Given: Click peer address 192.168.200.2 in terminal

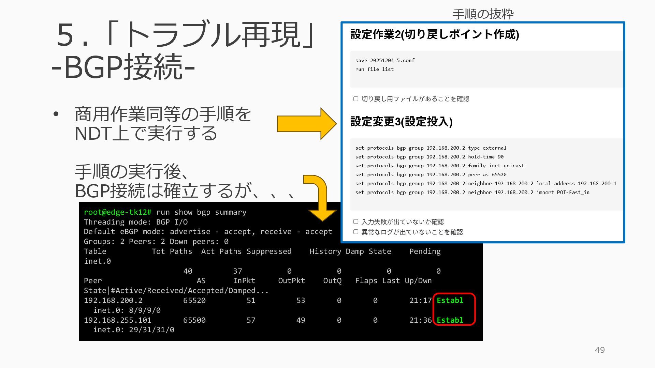Looking at the screenshot, I should click(x=113, y=301).
